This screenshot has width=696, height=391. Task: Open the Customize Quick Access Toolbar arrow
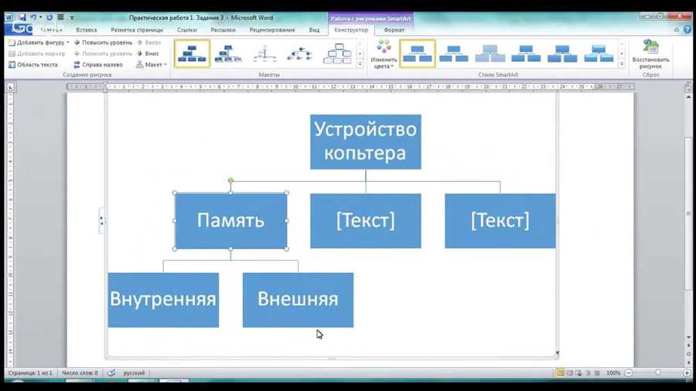[72, 18]
